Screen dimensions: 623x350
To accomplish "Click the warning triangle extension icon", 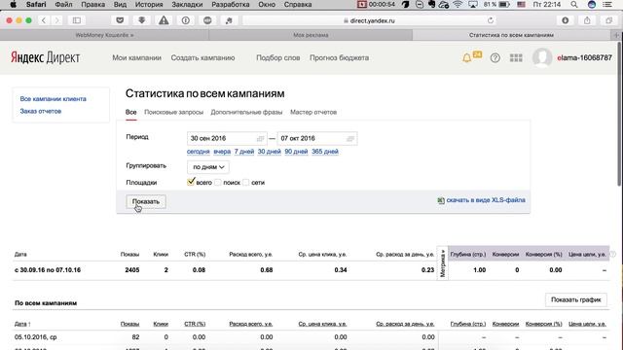I will click(164, 20).
